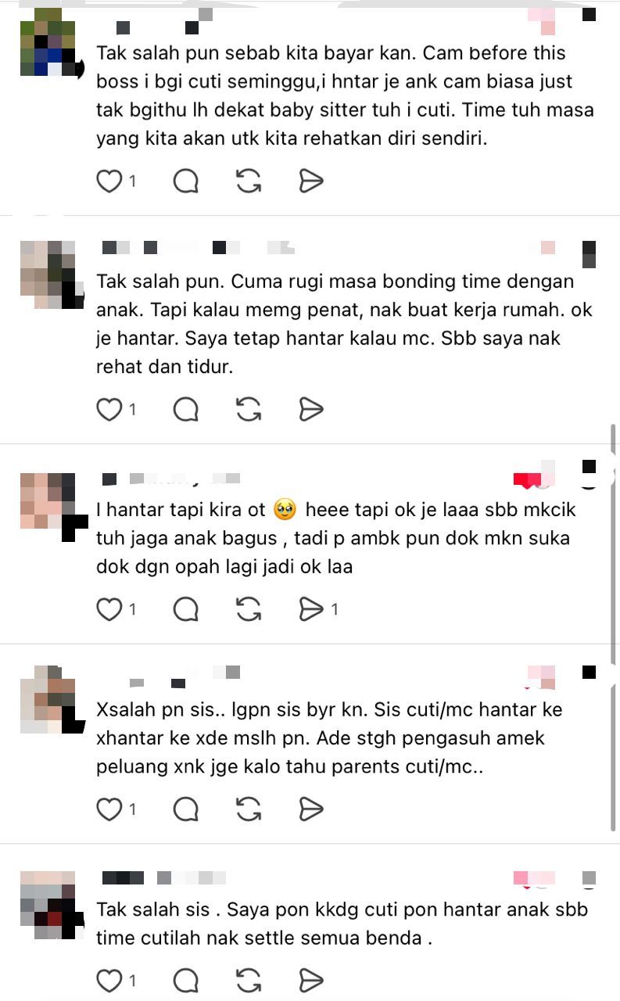Toggle heart on 'I hantar tapi kira ot' comment
Image resolution: width=620 pixels, height=1001 pixels.
tap(109, 609)
